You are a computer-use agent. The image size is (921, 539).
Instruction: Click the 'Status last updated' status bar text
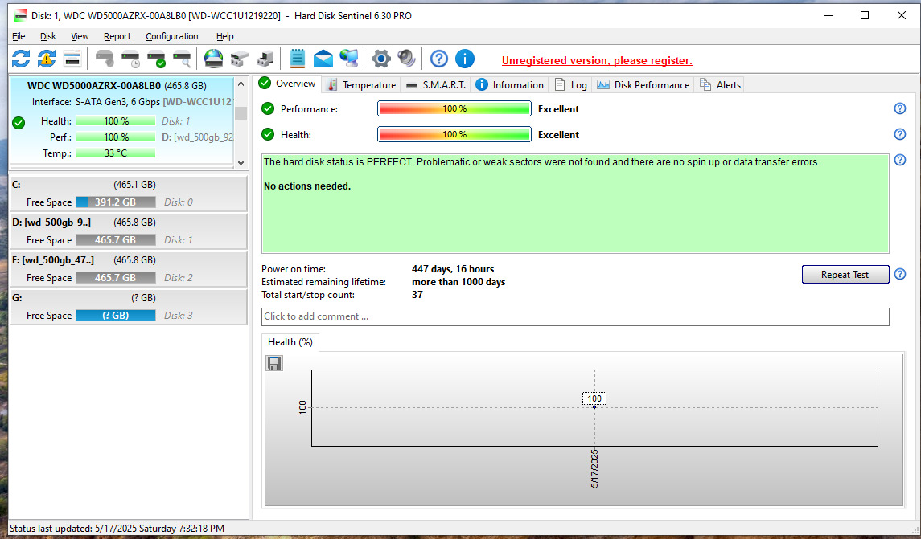click(x=117, y=529)
